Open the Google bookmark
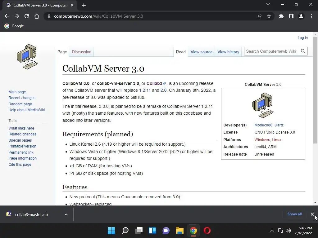This screenshot has height=238, width=318. coord(14,26)
